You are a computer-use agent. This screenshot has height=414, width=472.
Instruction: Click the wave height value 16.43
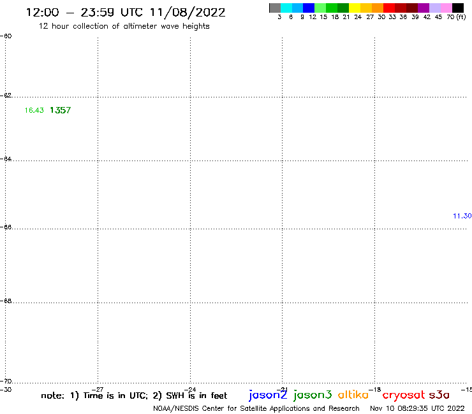tap(34, 110)
